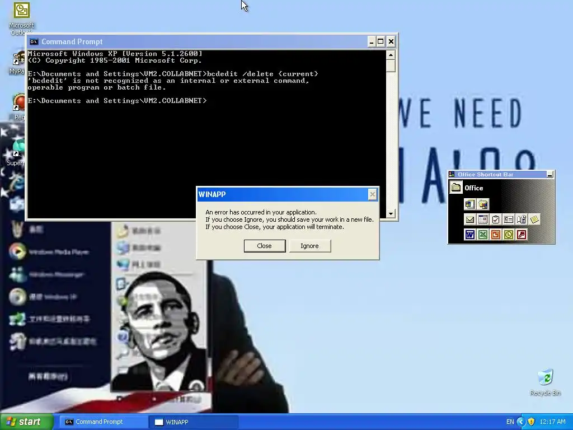Screen dimensions: 573x430
Task: Click the last E:\Documents and Settings prompt line
Action: tap(118, 101)
